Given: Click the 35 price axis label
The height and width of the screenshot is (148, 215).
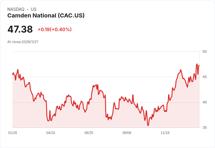Looking at the screenshot, I should (x=204, y=128).
